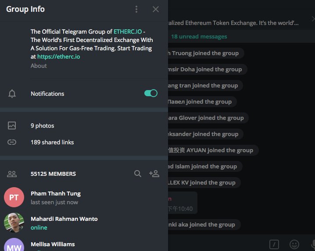The height and width of the screenshot is (251, 315).
Task: Click 'ang tran joined the group' message
Action: pyautogui.click(x=205, y=86)
